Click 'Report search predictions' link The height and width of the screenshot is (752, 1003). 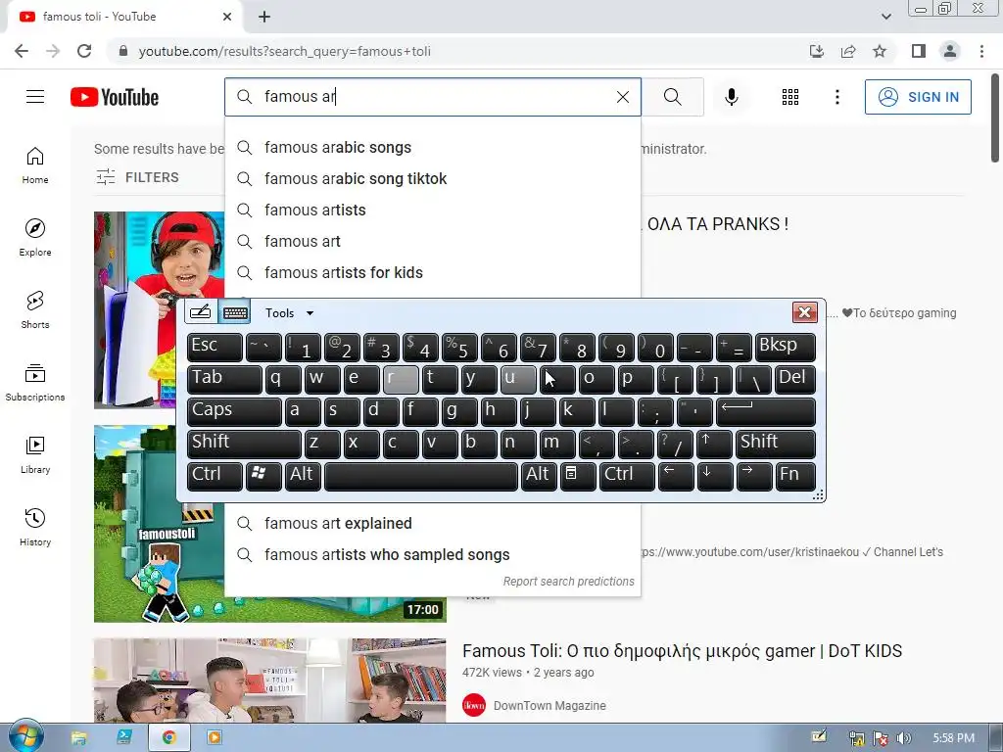[x=568, y=582]
